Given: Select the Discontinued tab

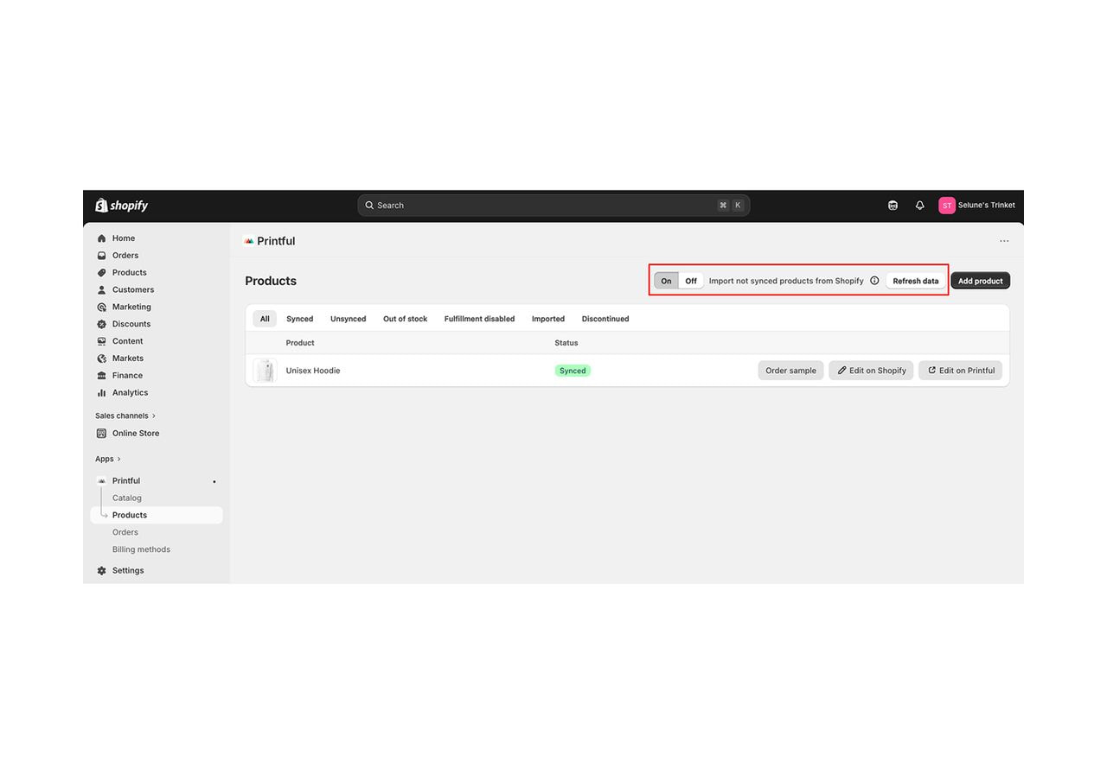Looking at the screenshot, I should click(605, 319).
